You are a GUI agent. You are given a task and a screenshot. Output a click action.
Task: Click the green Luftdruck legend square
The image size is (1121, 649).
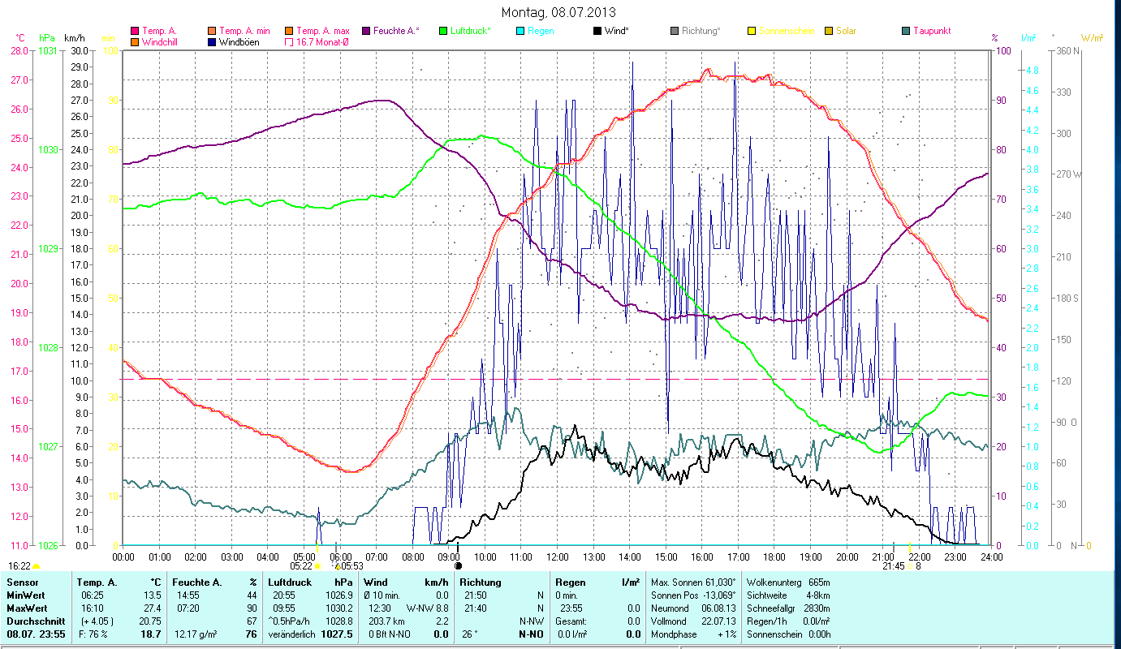(x=443, y=31)
